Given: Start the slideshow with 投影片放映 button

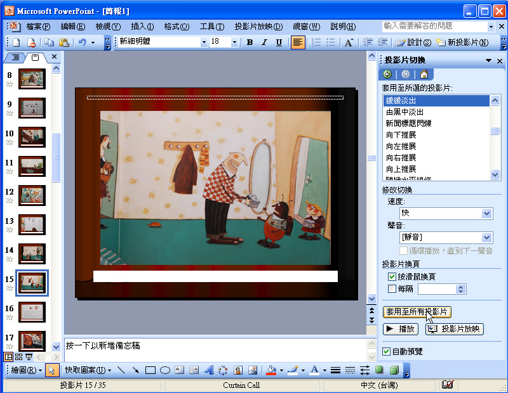Looking at the screenshot, I should [x=455, y=329].
